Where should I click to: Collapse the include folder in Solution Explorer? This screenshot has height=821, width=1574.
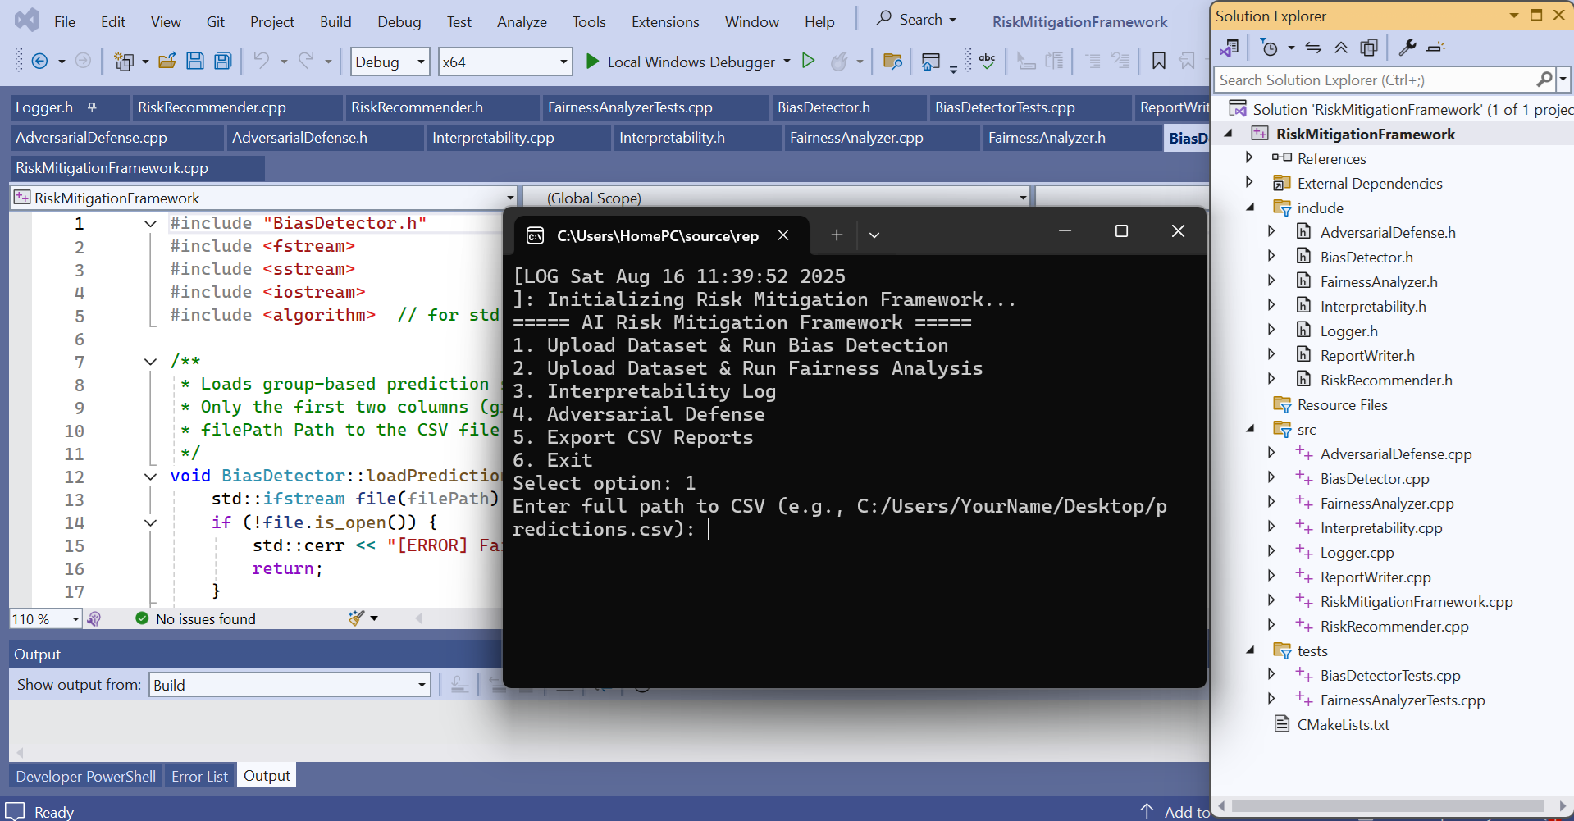(1250, 208)
